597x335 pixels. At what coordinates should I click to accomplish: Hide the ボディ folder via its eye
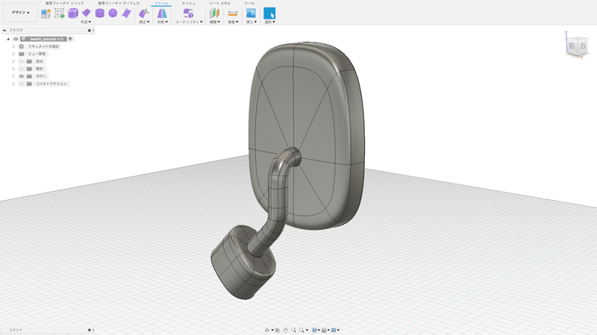(22, 76)
